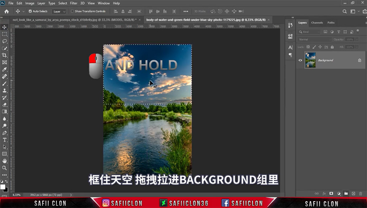Image resolution: width=367 pixels, height=208 pixels.
Task: Select the Gradient tool
Action: [5, 112]
